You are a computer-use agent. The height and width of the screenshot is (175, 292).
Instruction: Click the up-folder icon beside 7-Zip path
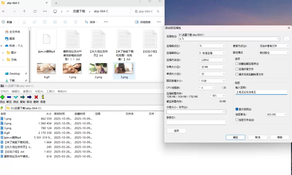(x=2, y=108)
